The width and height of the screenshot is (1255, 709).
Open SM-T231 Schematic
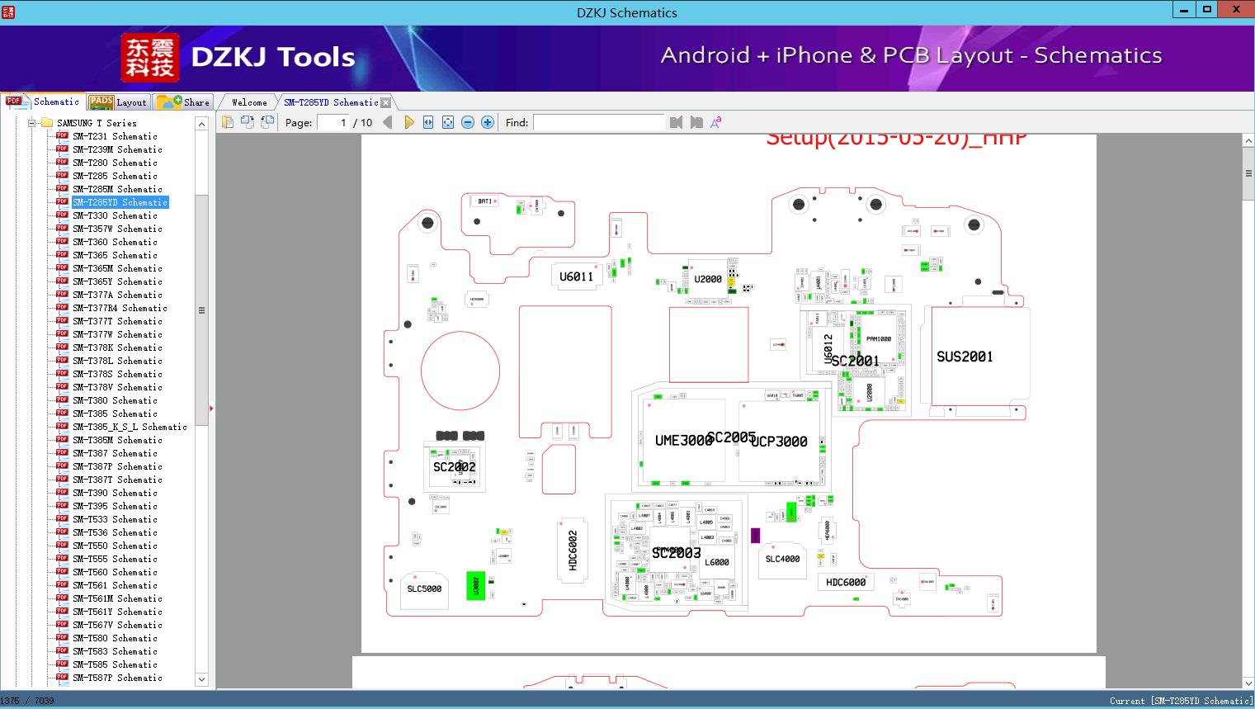tap(115, 136)
